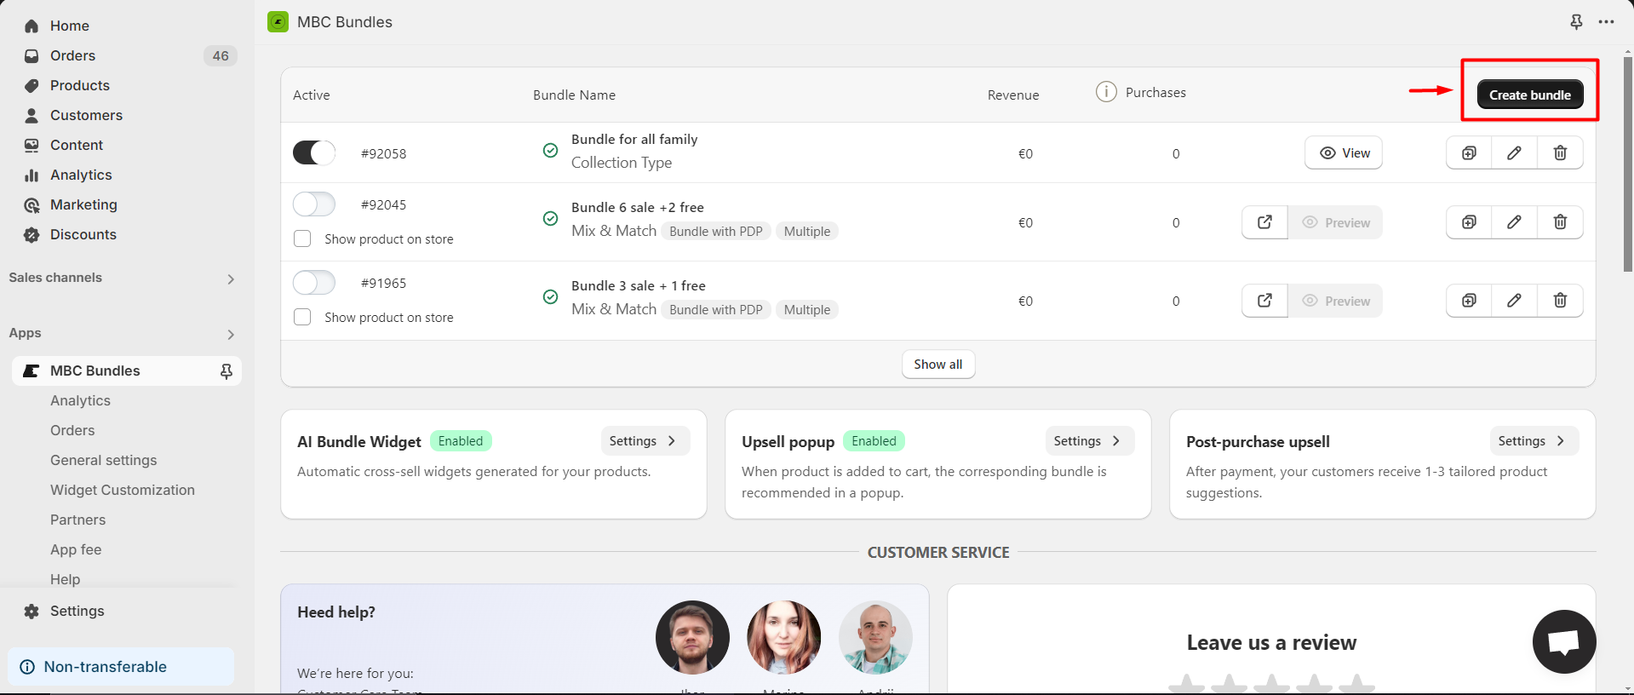Check Show product on store for #91965
This screenshot has width=1634, height=695.
(302, 317)
